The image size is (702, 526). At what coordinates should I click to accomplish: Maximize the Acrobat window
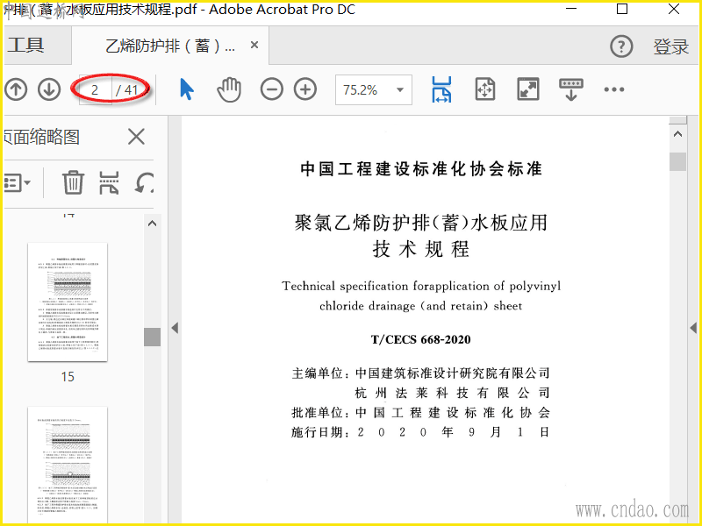pyautogui.click(x=622, y=9)
